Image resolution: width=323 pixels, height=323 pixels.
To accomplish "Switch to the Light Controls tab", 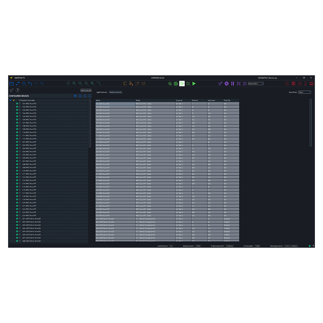I will click(102, 92).
